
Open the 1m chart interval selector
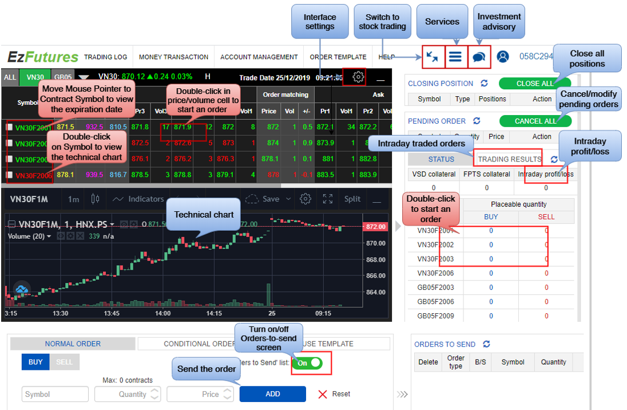pos(73,199)
